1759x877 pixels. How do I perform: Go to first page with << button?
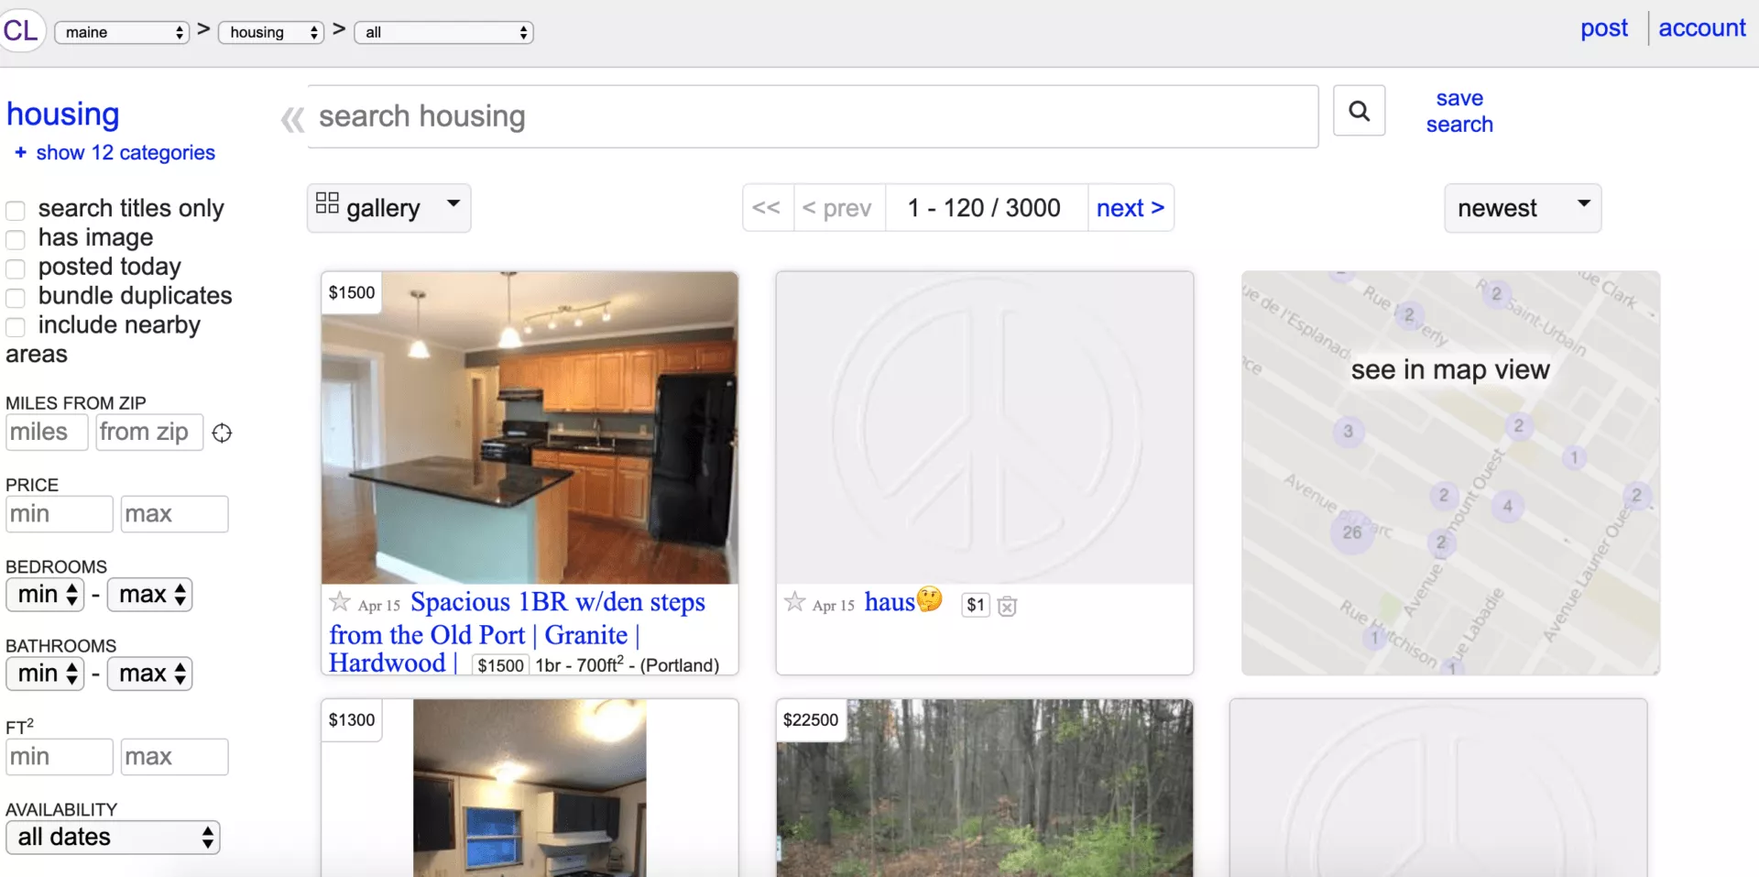tap(767, 208)
